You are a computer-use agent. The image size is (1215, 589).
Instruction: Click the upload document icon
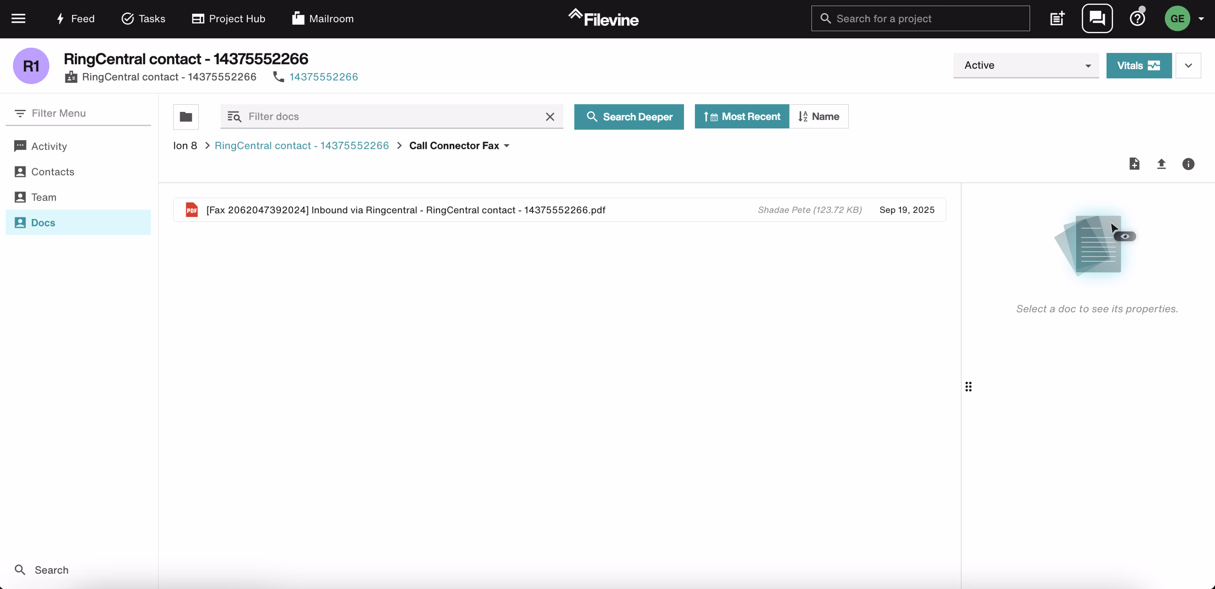point(1161,163)
